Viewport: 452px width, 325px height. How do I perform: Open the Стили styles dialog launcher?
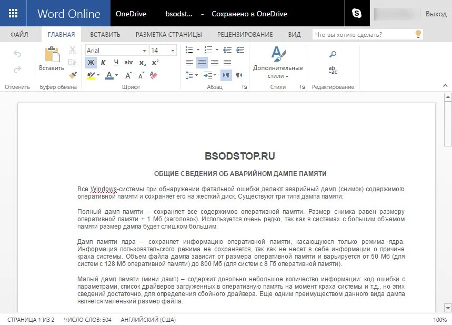(x=302, y=87)
